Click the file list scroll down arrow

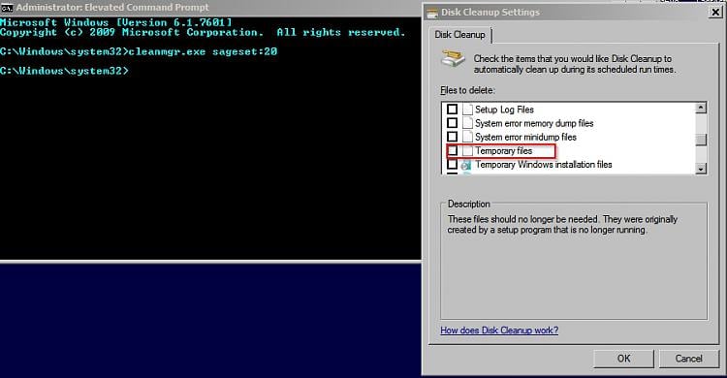point(701,169)
